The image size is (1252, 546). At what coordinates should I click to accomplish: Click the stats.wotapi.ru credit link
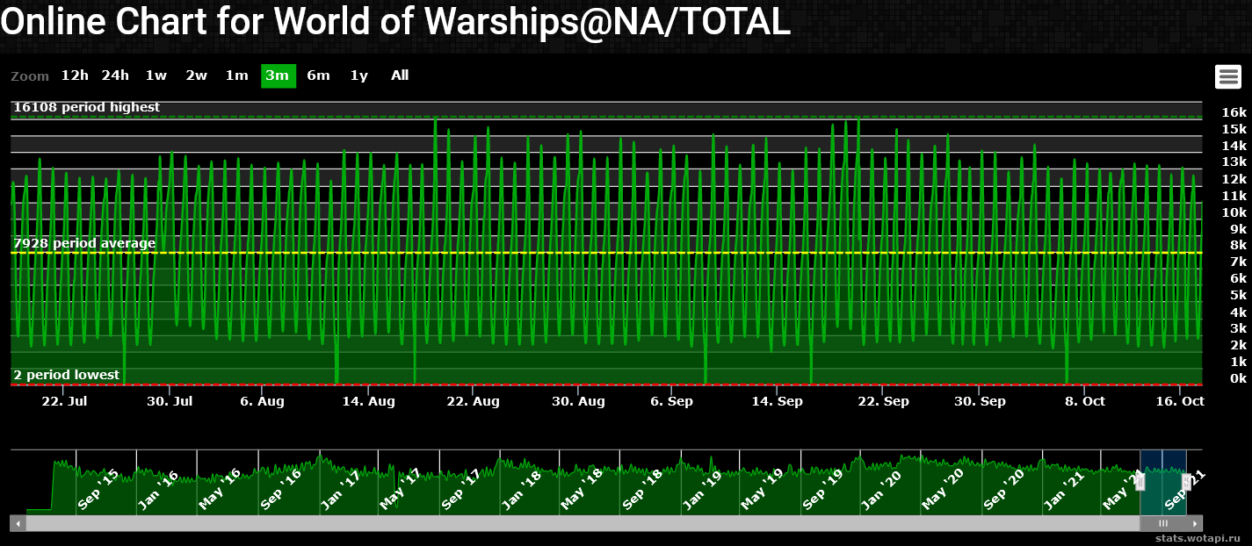pos(1201,537)
